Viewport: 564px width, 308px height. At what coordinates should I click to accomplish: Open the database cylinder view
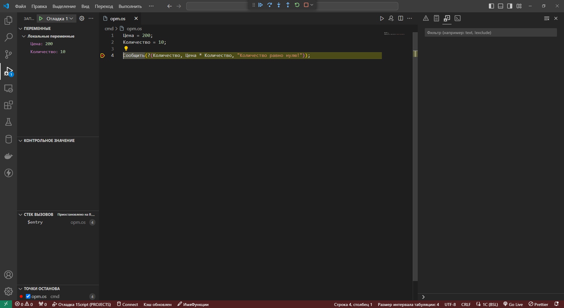point(9,139)
